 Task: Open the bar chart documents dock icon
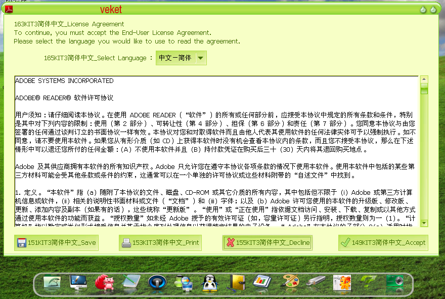pyautogui.click(x=262, y=282)
